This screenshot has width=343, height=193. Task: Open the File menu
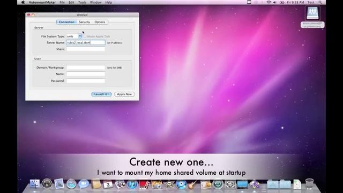pos(62,2)
